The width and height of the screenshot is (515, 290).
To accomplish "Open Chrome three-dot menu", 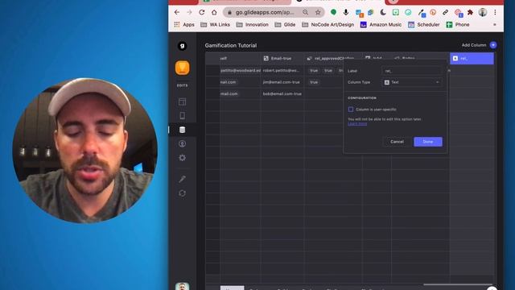I will (x=495, y=12).
